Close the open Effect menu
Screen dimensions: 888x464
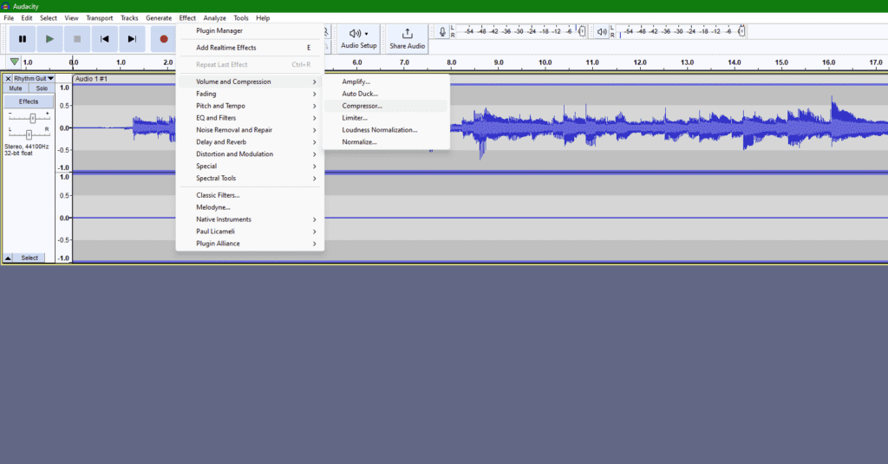187,18
